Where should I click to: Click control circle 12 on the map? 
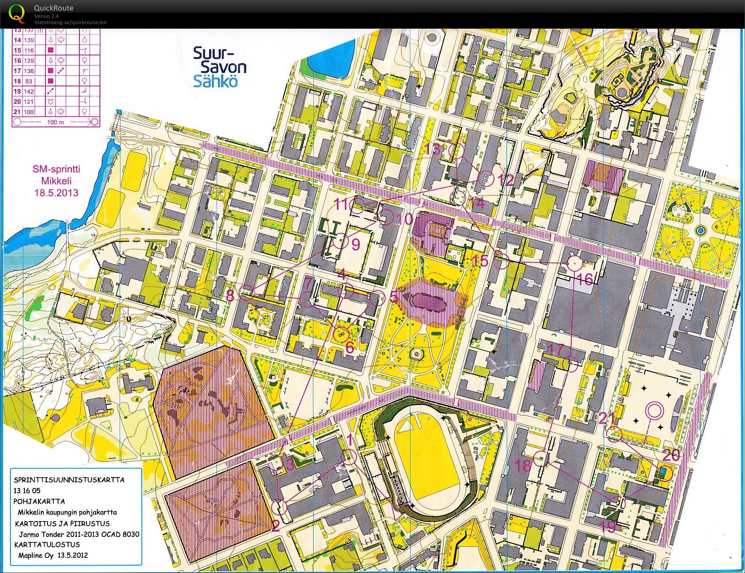click(486, 178)
